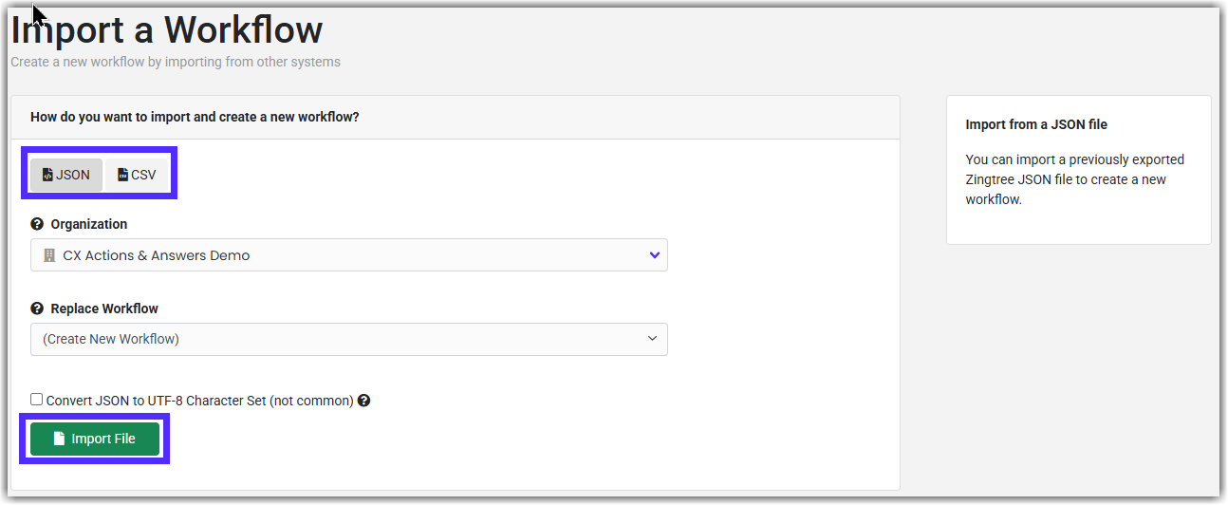1228x505 pixels.
Task: Click the Organization field label
Action: (89, 225)
